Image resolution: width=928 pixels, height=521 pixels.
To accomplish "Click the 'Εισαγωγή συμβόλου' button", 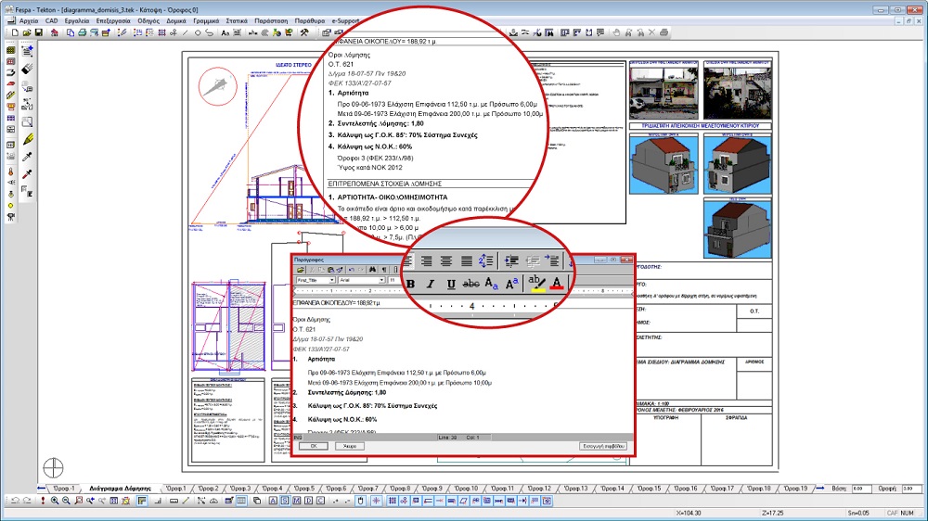I will pos(602,446).
